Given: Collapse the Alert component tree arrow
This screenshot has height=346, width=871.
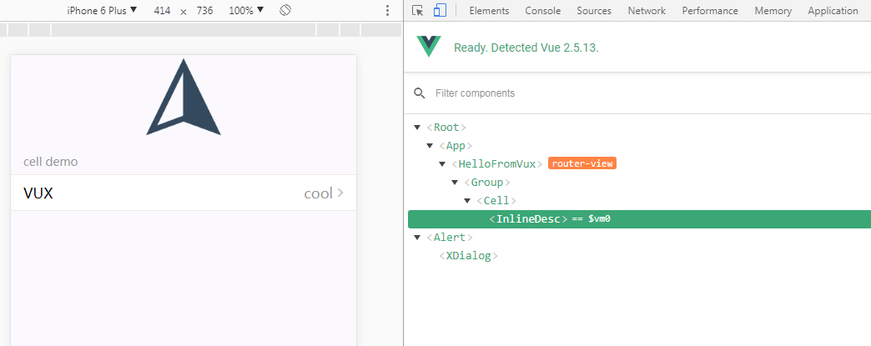Looking at the screenshot, I should [x=417, y=238].
